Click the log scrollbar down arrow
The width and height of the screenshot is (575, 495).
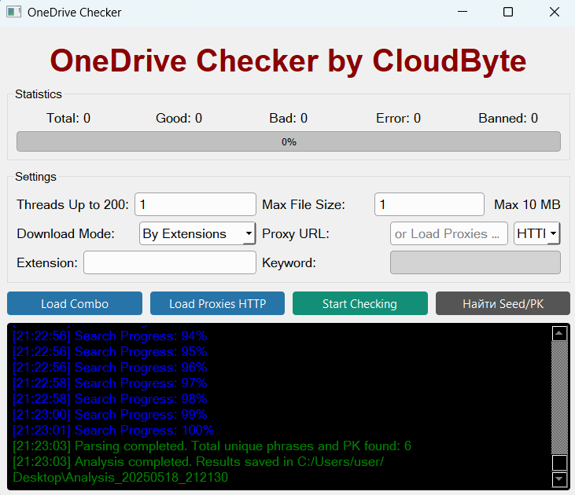point(559,478)
